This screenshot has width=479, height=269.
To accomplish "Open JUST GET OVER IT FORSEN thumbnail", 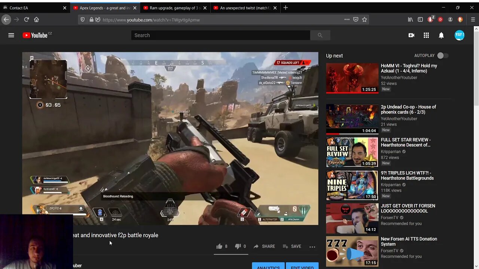I will 352,218.
